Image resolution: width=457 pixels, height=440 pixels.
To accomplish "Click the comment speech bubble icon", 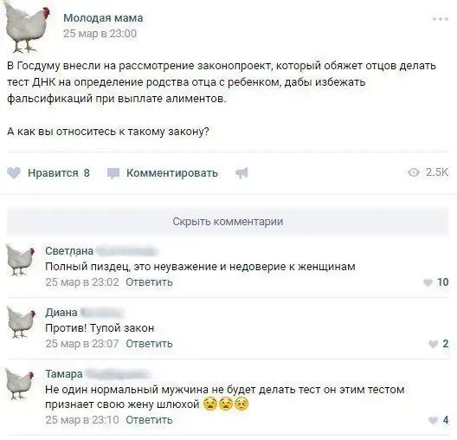I will pyautogui.click(x=113, y=173).
